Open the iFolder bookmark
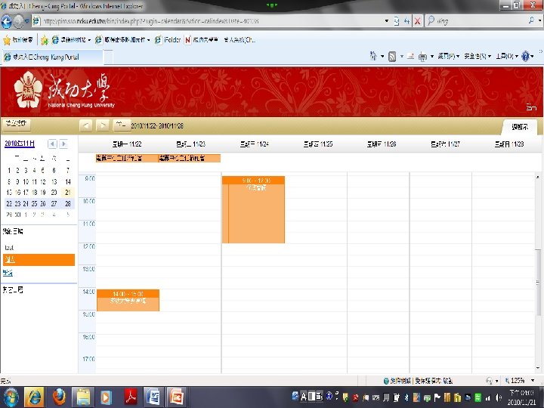This screenshot has width=544, height=408. click(168, 40)
